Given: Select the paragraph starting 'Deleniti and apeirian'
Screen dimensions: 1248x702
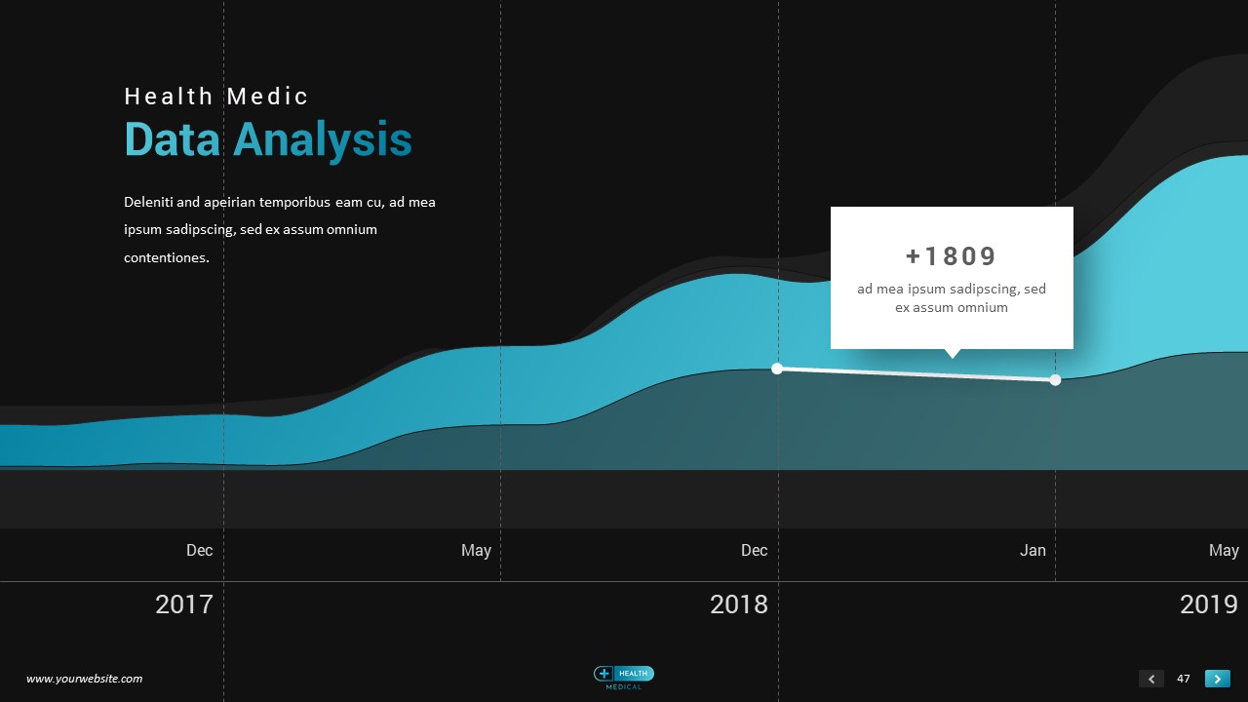Looking at the screenshot, I should tap(280, 230).
